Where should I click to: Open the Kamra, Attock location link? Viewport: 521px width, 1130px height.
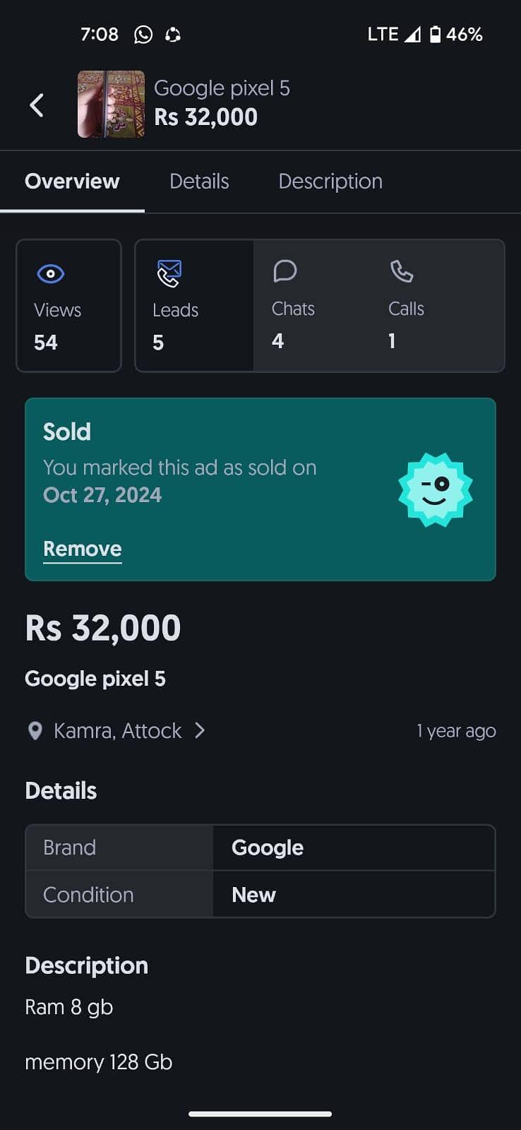pos(117,731)
